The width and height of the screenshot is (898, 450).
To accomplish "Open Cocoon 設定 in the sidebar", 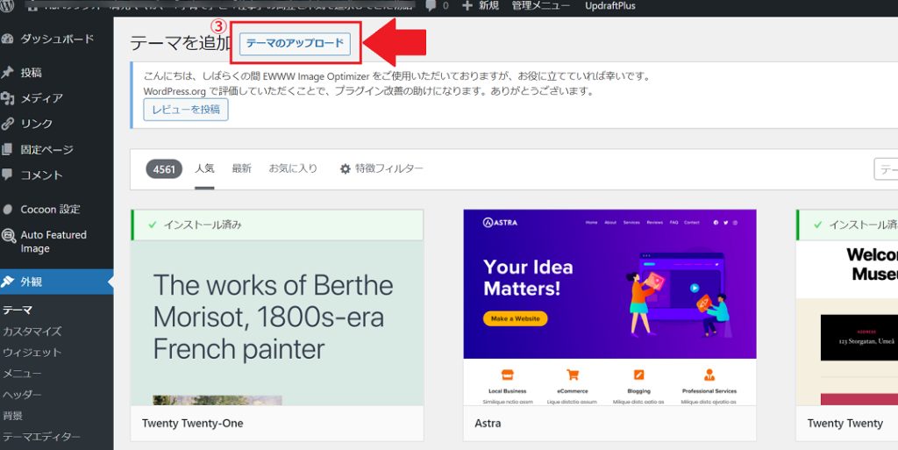I will [x=50, y=210].
